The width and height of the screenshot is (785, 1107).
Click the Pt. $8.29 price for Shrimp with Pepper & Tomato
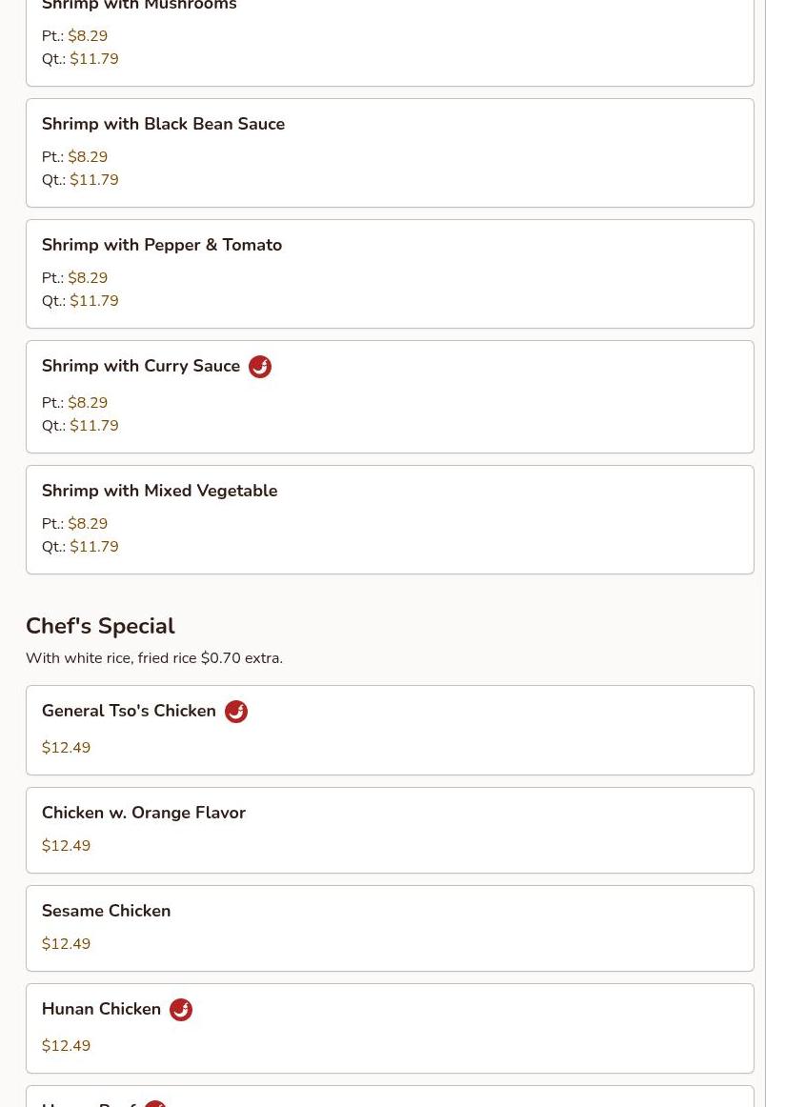(88, 278)
